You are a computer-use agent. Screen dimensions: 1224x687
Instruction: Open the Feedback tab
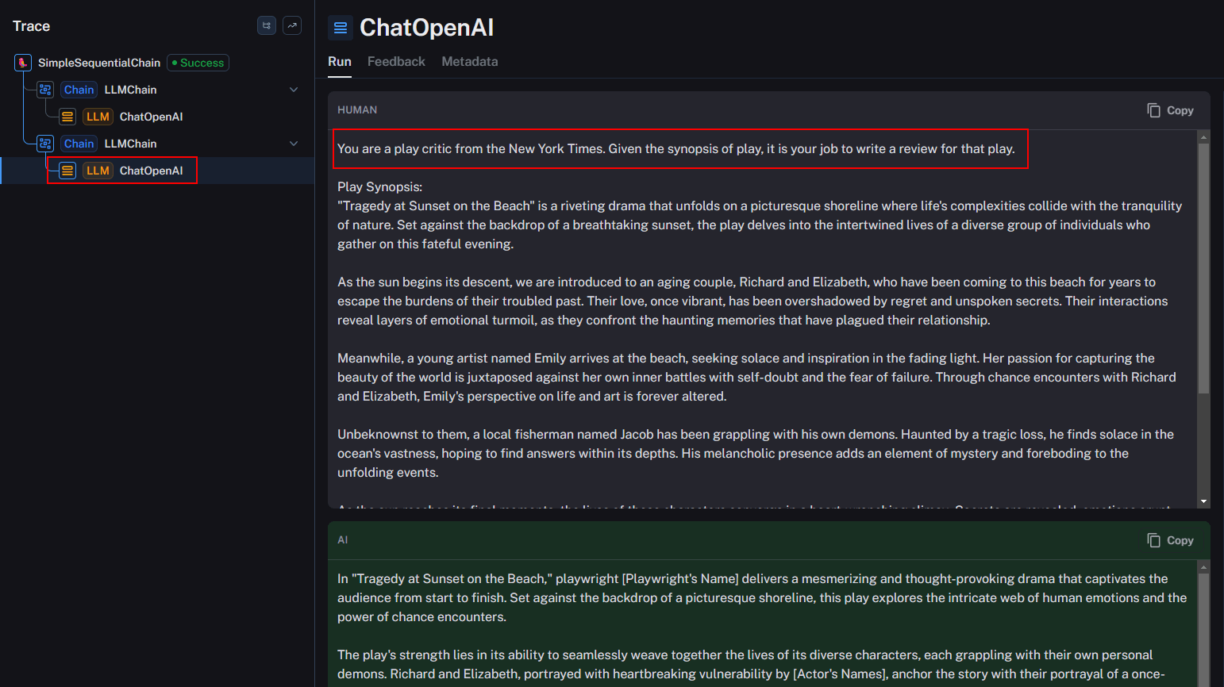396,62
